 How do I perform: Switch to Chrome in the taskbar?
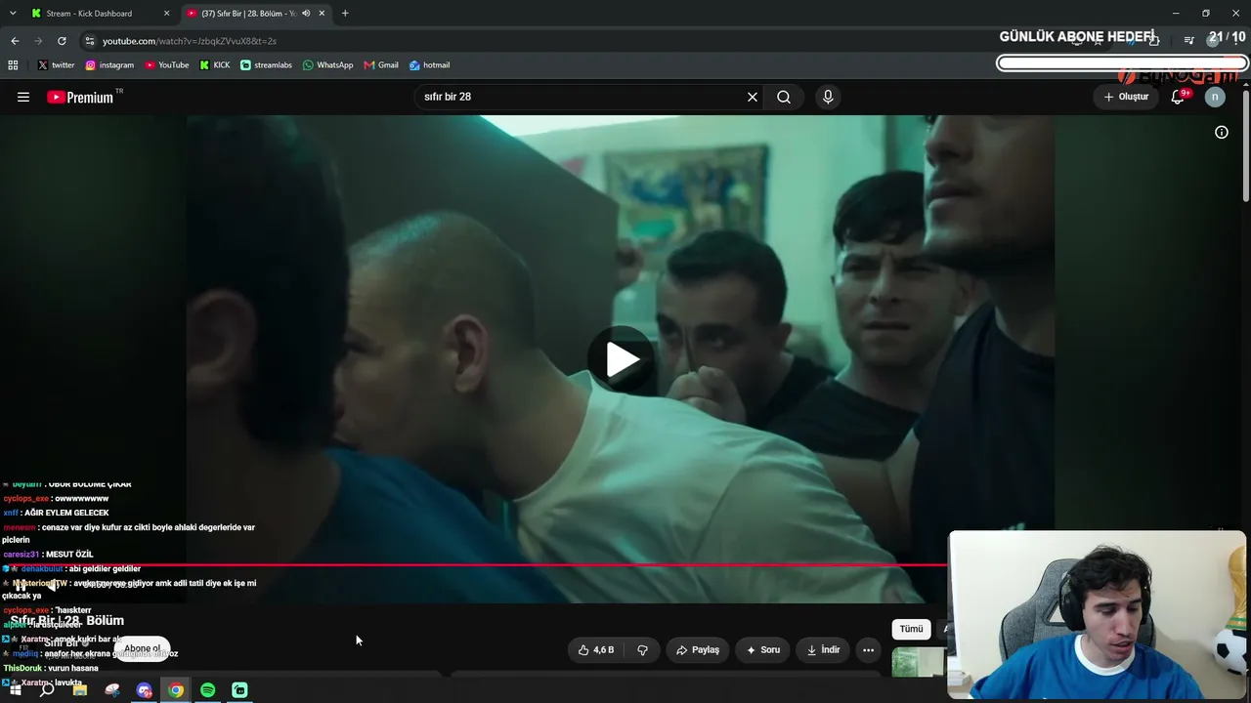[x=176, y=690]
